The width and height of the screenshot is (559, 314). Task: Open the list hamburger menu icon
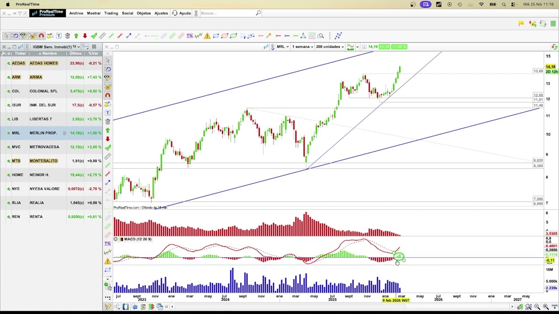tap(94, 47)
